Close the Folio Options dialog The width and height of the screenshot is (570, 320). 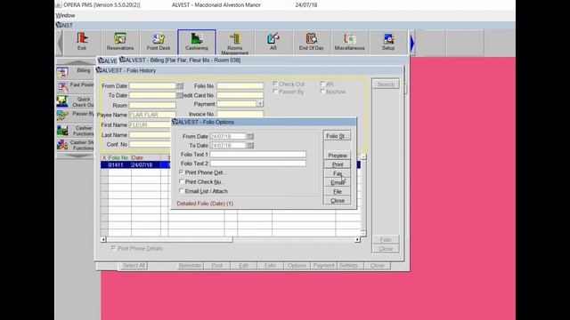tap(337, 201)
